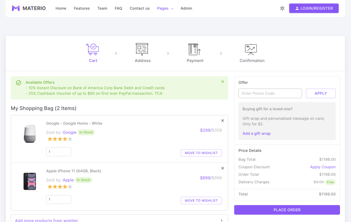
Task: Click Add a gift wrap link
Action: [257, 133]
